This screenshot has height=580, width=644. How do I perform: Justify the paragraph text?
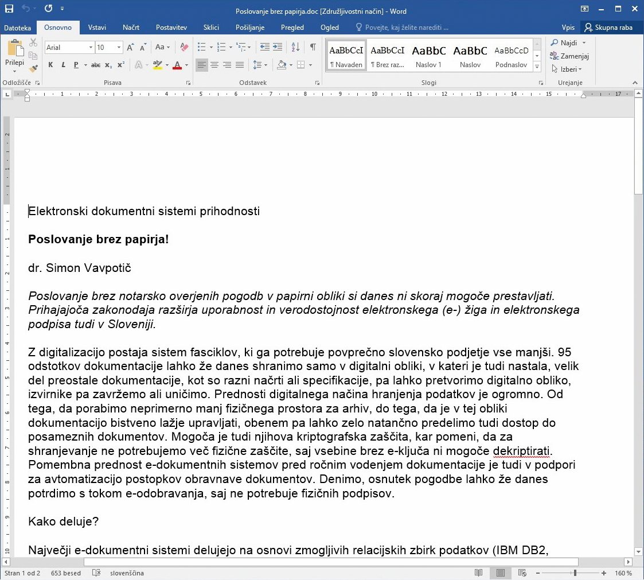point(240,65)
